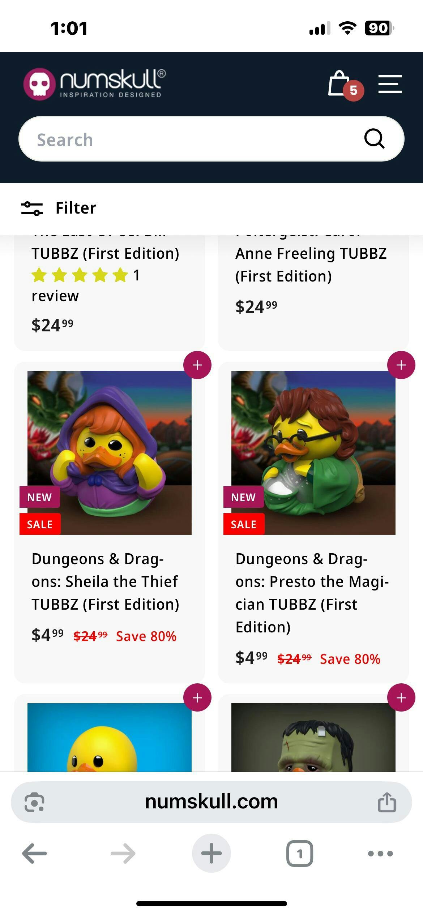Open Presto the Magician product image
Viewport: 423px width, 915px height.
pos(313,452)
